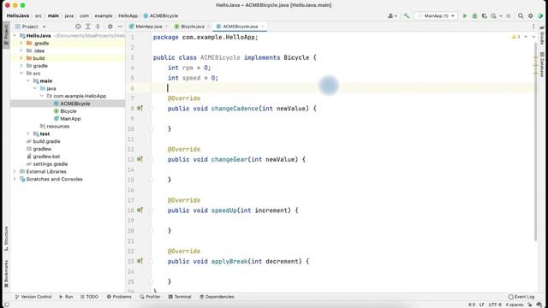Screen dimensions: 548x308
Task: Open MainApp run configuration dropdown
Action: [x=436, y=15]
